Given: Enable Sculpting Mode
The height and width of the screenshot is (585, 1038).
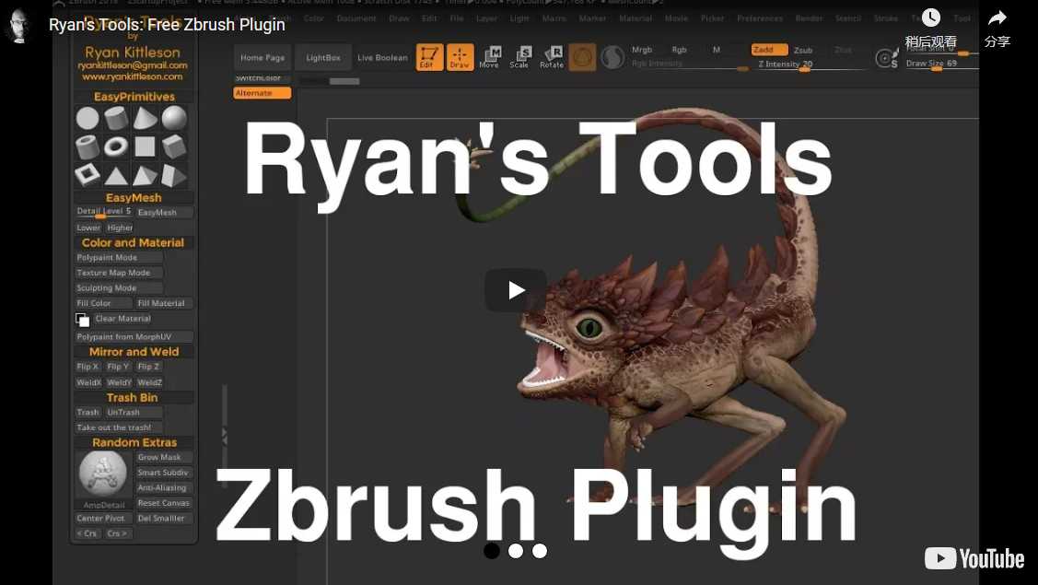Looking at the screenshot, I should pos(119,288).
